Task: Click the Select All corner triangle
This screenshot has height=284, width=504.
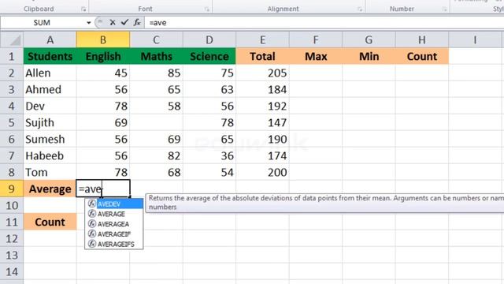Action: (x=12, y=40)
